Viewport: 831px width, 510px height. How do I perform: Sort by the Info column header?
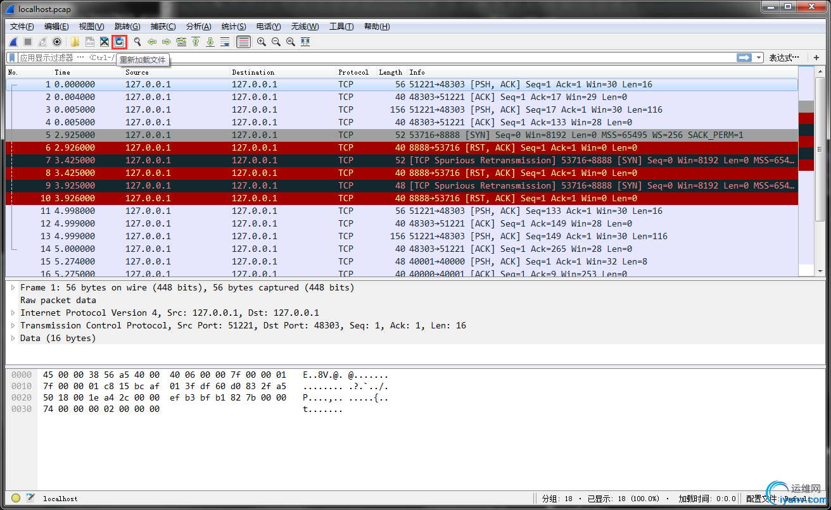[x=602, y=72]
